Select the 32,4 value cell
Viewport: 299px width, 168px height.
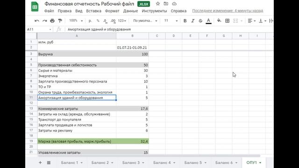pyautogui.click(x=132, y=141)
